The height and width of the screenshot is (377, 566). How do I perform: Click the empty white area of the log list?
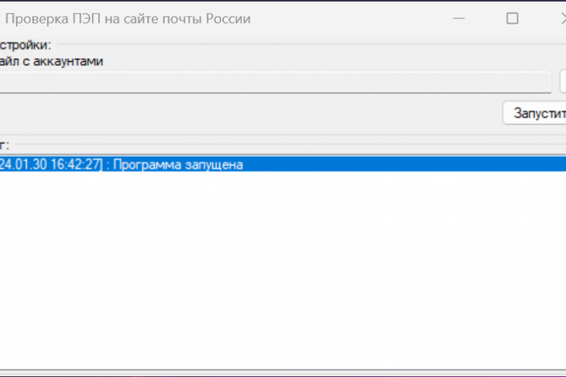(283, 270)
